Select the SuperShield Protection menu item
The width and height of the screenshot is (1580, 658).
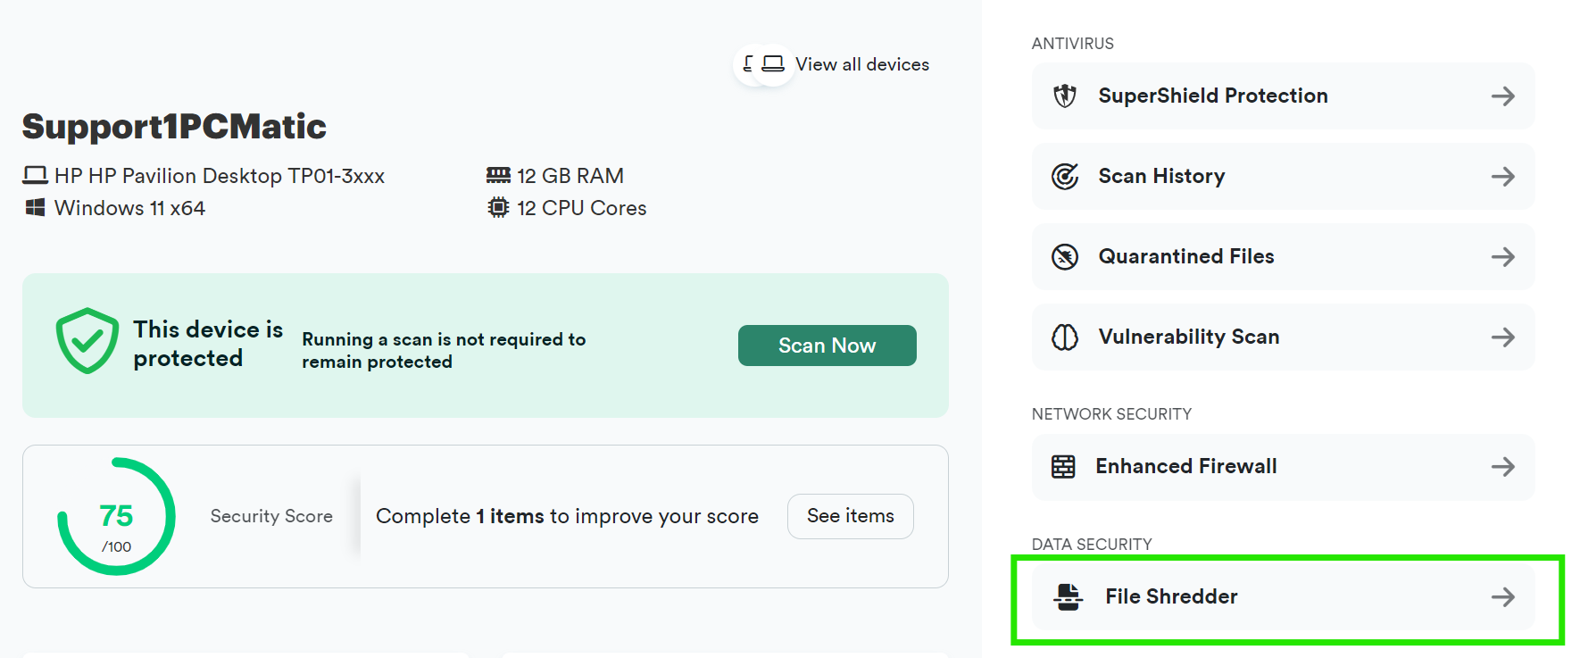[x=1283, y=96]
